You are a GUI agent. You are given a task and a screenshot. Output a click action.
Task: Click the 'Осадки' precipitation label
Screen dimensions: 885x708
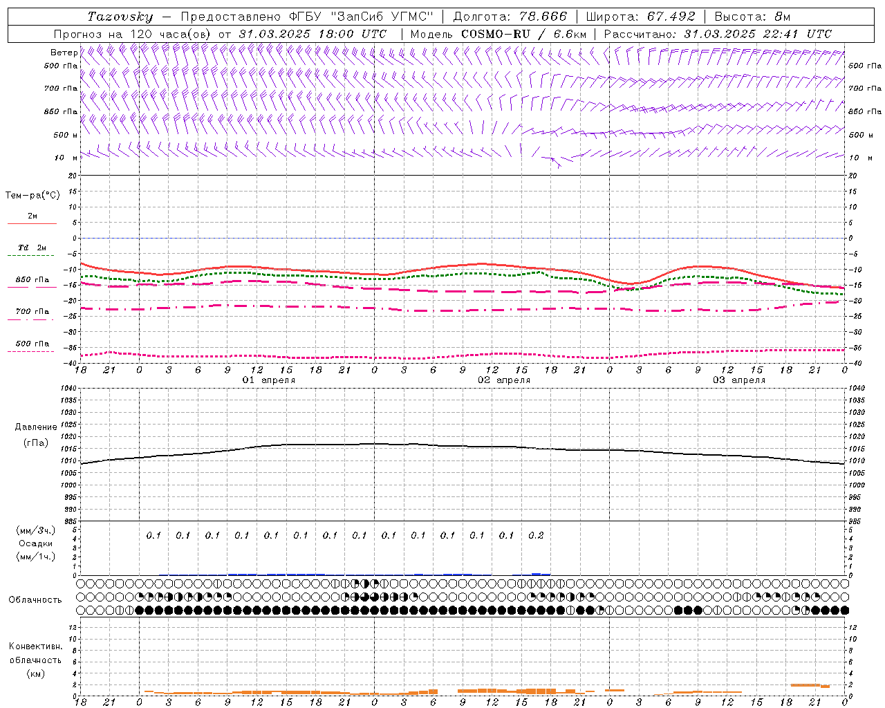36,543
